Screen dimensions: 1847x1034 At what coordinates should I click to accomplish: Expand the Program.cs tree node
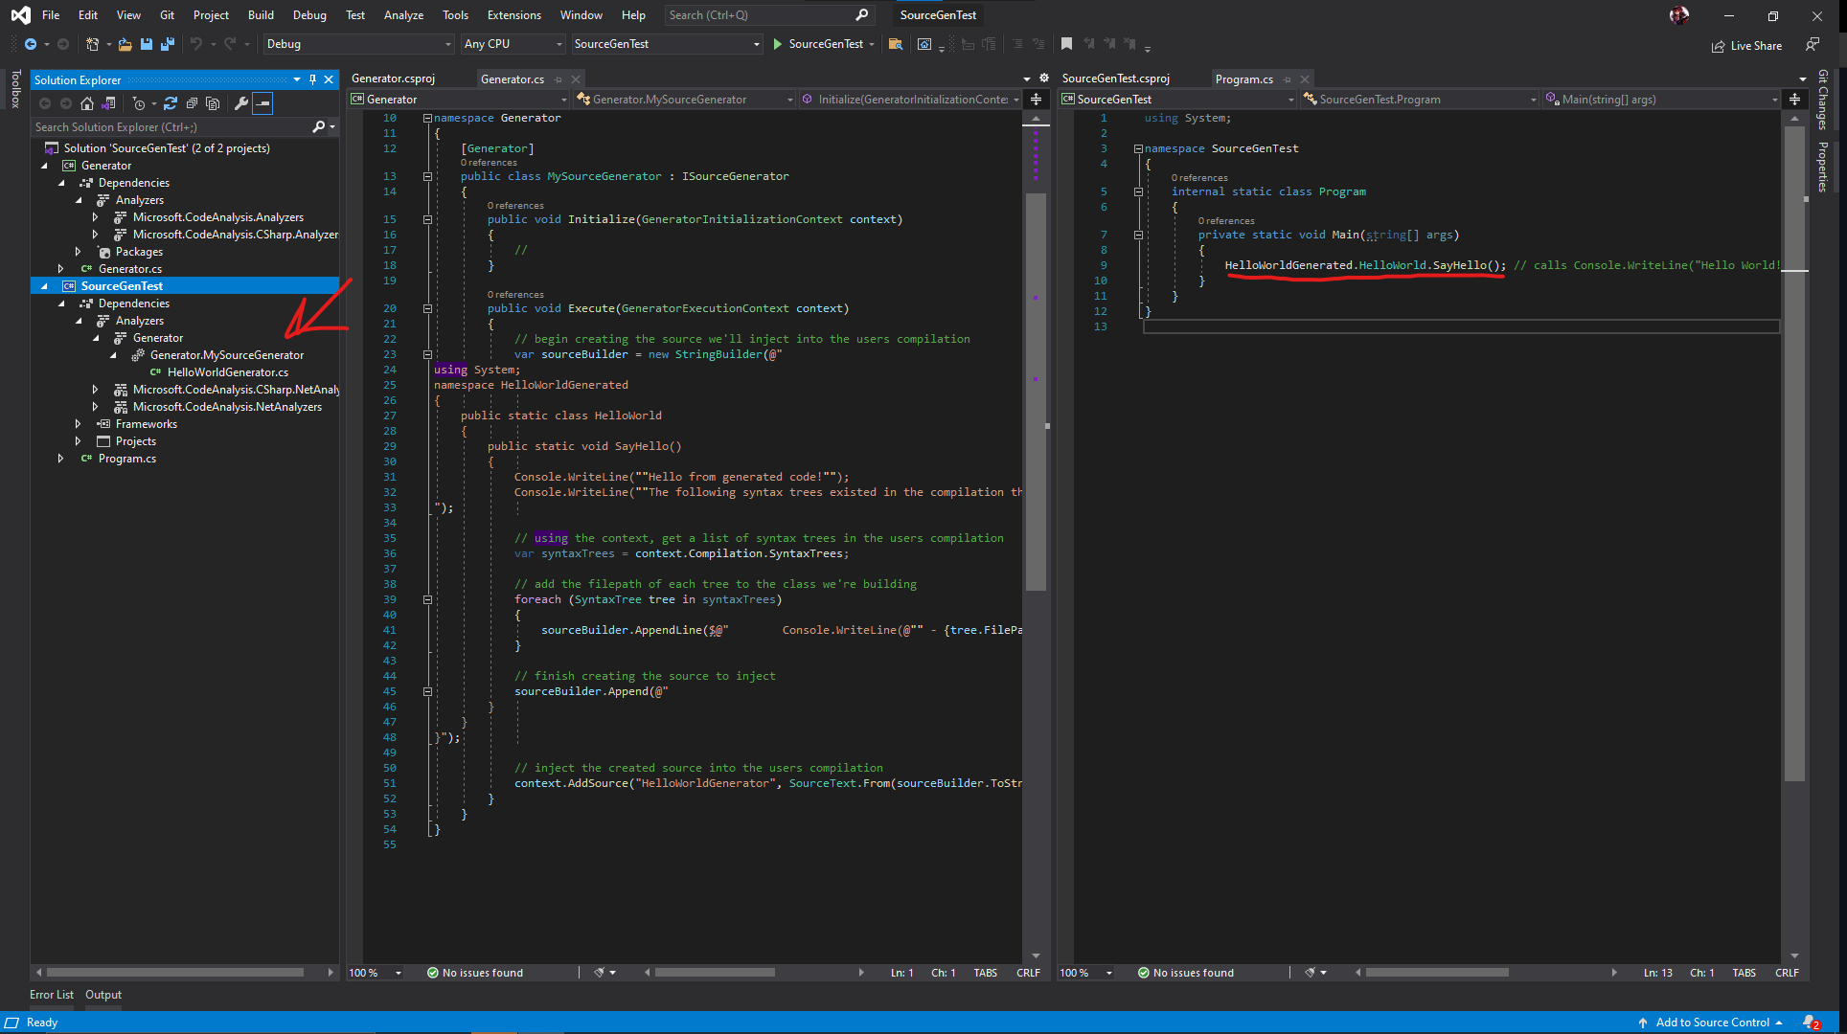pos(61,459)
